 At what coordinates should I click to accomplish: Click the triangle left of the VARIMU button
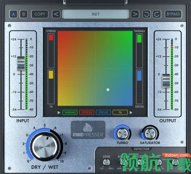click(x=59, y=112)
